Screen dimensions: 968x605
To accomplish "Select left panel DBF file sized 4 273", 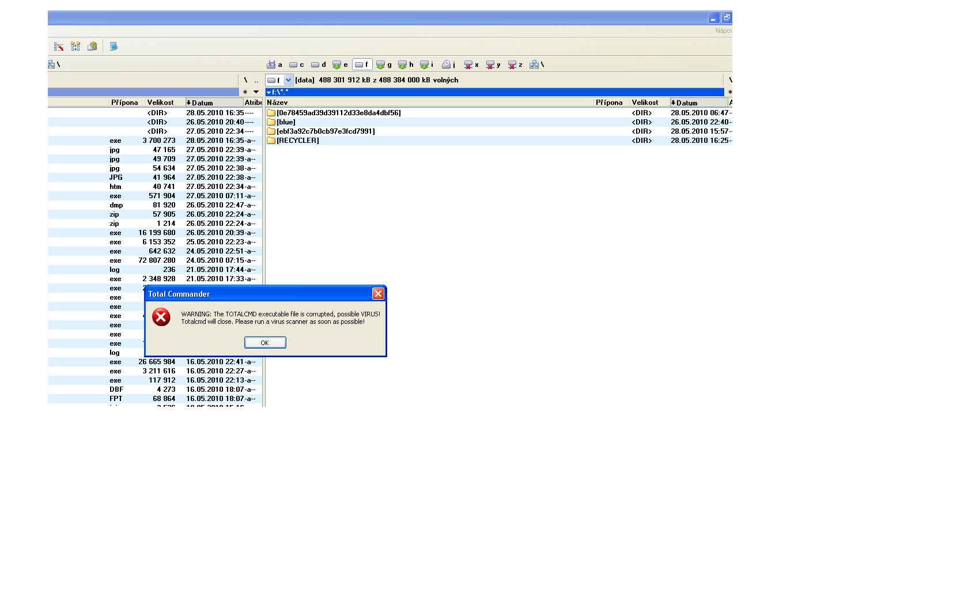I will point(155,390).
